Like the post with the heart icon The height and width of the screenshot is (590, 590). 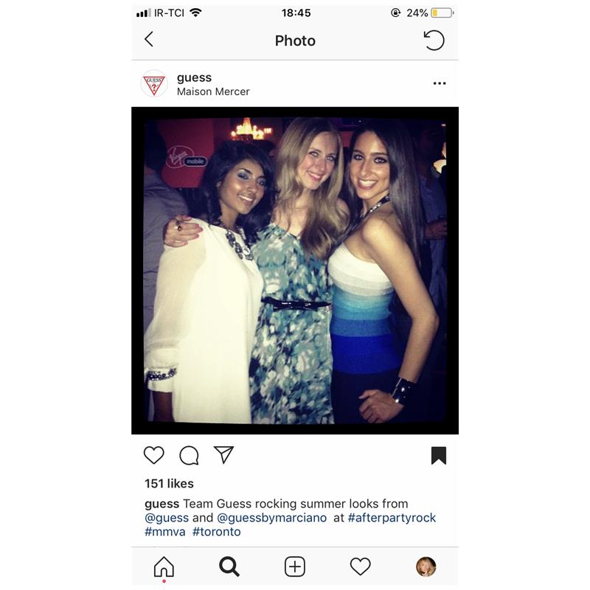point(154,455)
